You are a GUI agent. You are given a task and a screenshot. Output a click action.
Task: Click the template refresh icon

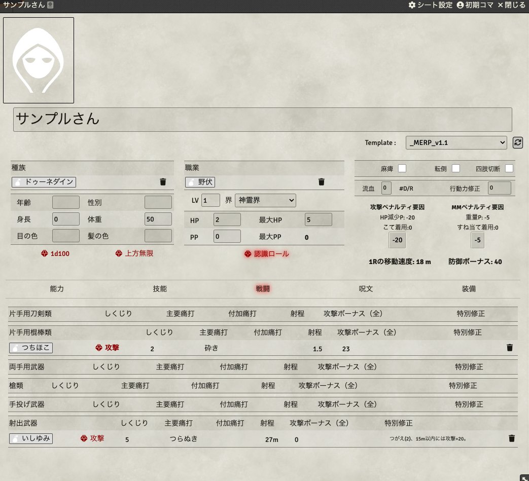[x=518, y=142]
